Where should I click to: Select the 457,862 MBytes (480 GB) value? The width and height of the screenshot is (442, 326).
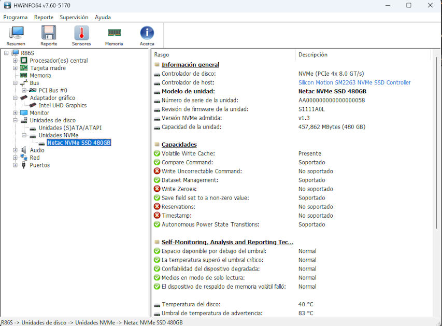point(332,127)
